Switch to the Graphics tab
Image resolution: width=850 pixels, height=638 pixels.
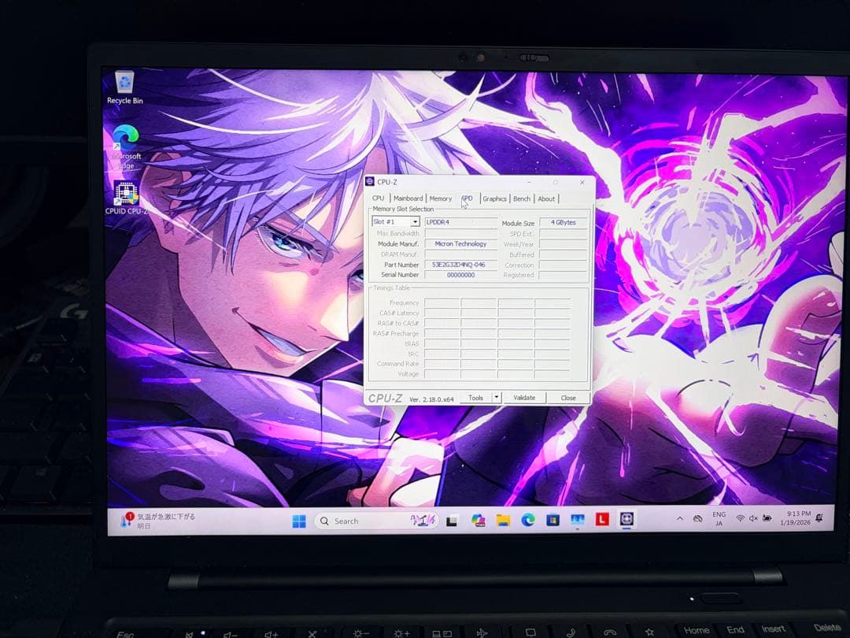pyautogui.click(x=494, y=198)
